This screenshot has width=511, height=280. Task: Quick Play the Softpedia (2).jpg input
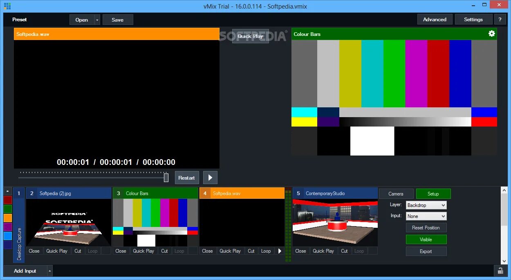pyautogui.click(x=57, y=251)
